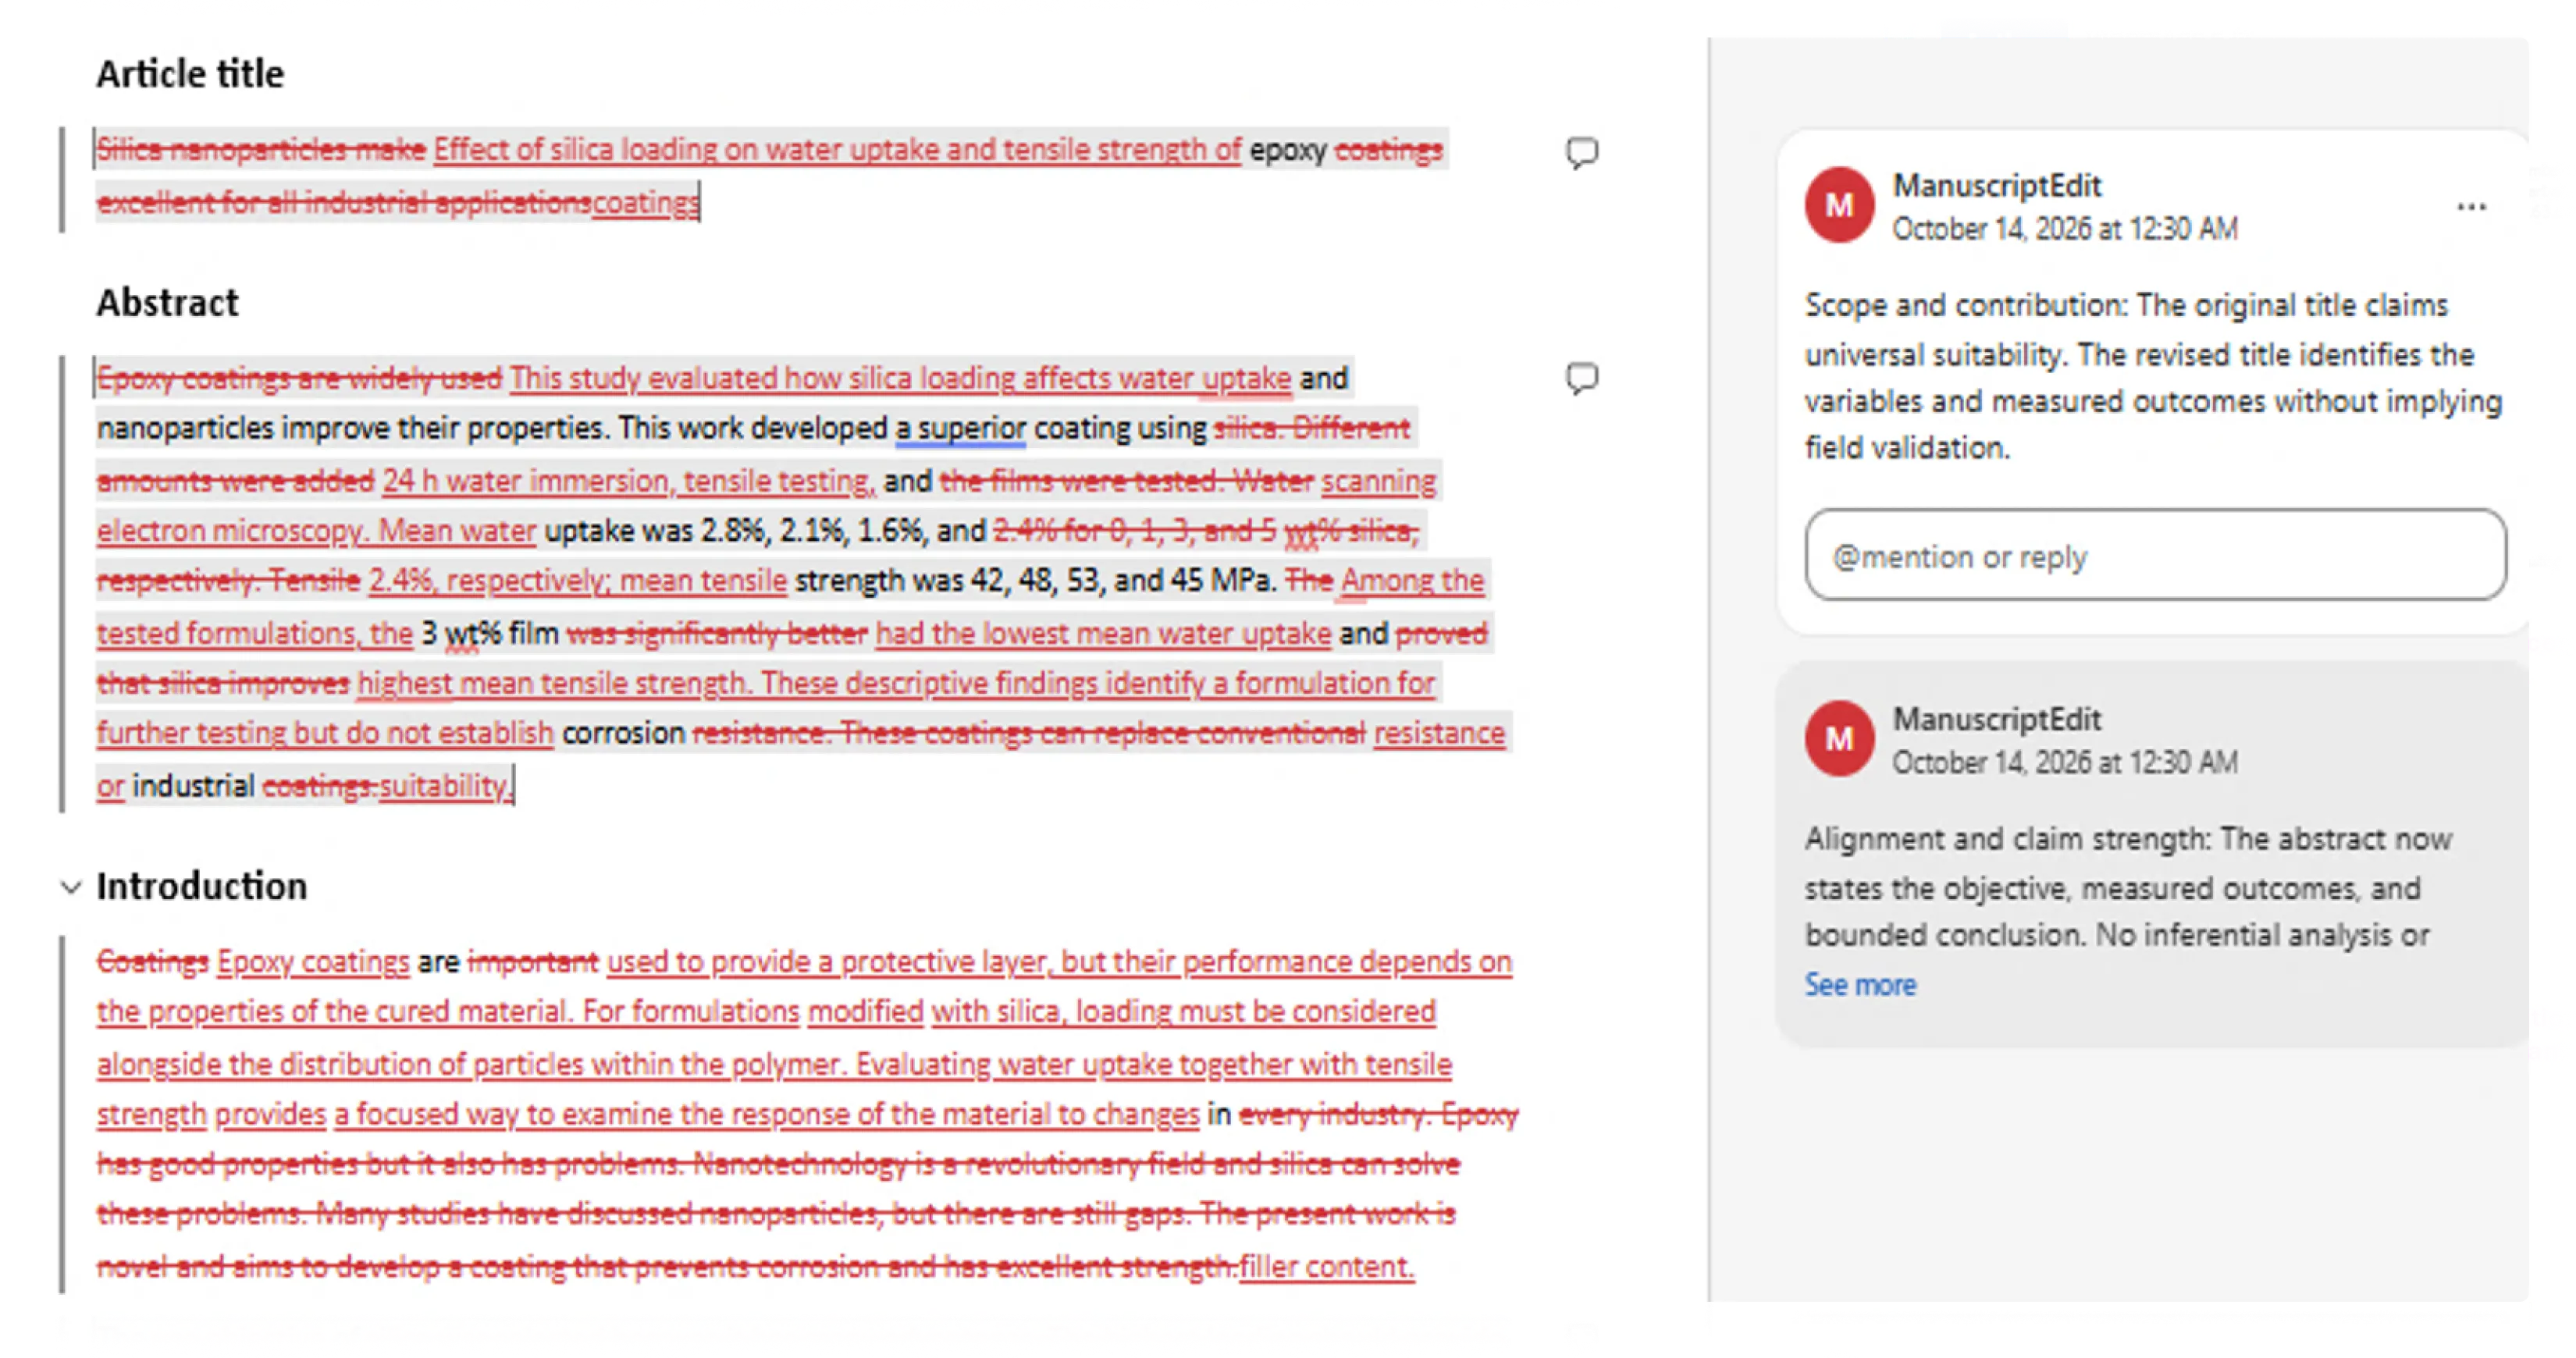Open the comment icon beside the Abstract paragraph
The image size is (2576, 1358).
1581,379
